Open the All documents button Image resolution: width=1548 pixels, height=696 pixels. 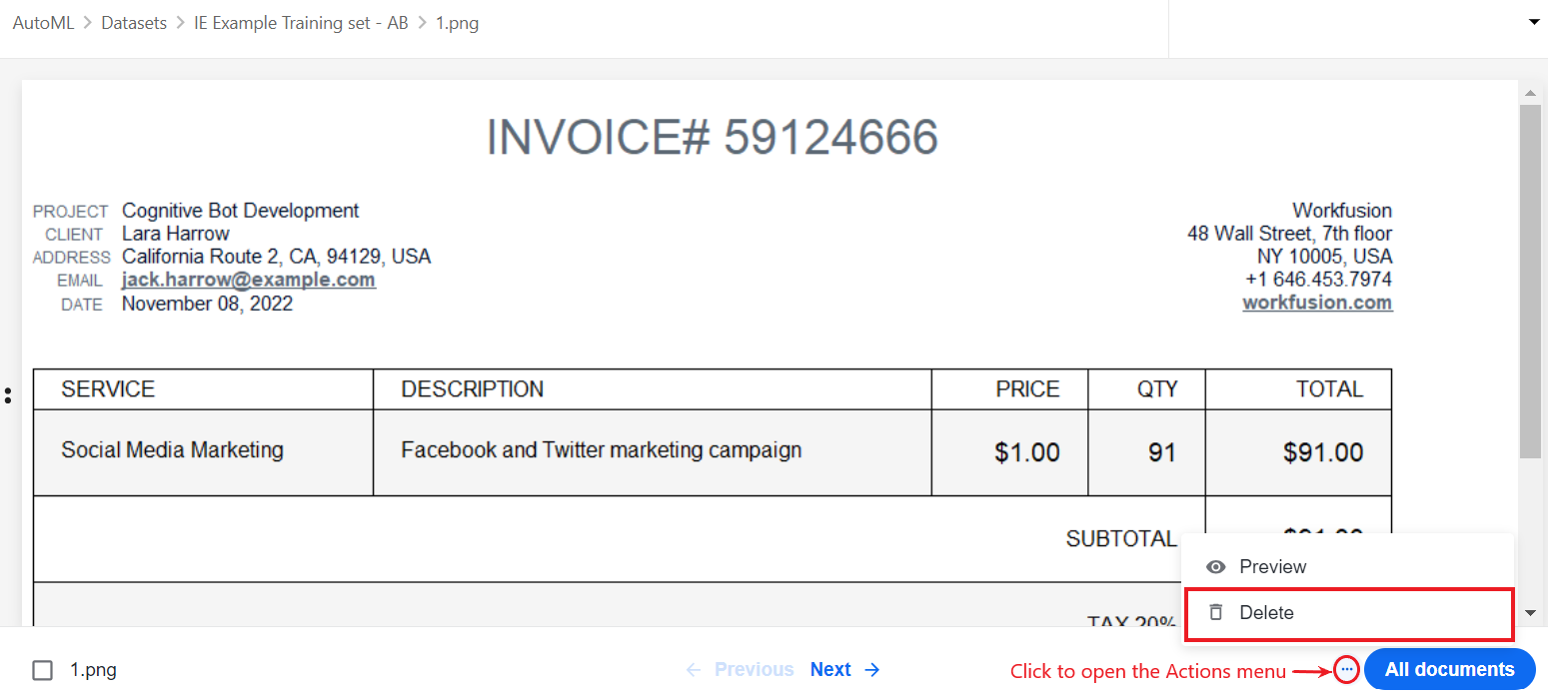[x=1449, y=669]
